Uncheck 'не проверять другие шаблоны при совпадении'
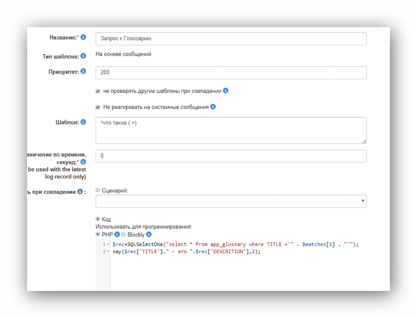This screenshot has width=417, height=318. [98, 91]
